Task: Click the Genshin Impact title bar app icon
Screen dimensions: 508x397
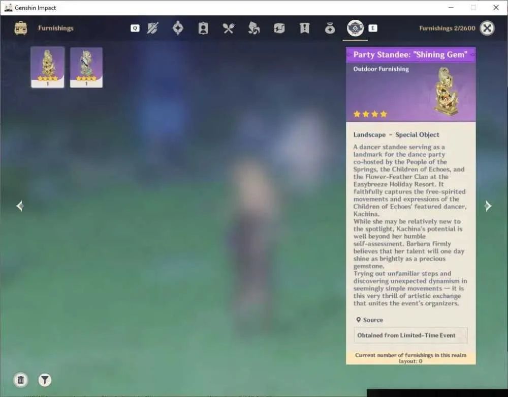Action: click(9, 8)
